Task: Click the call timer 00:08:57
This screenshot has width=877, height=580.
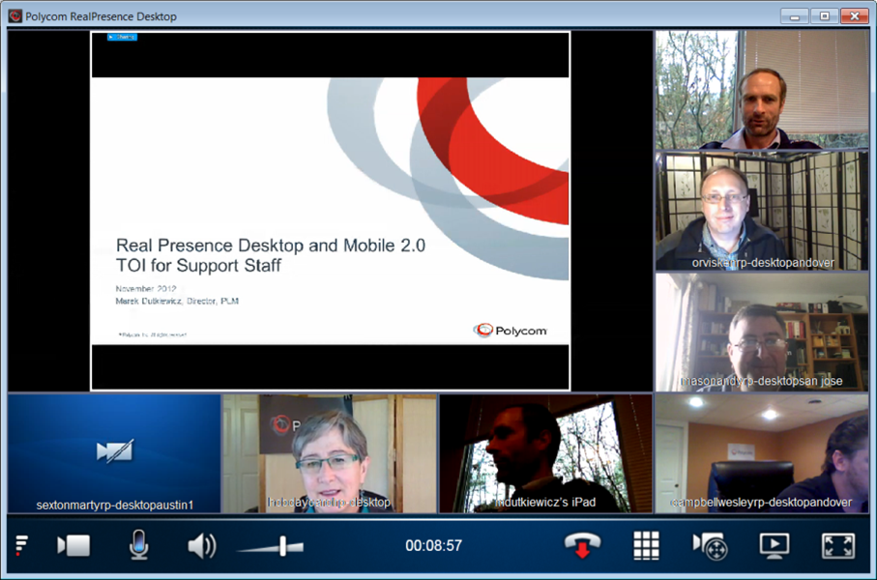Action: (433, 545)
